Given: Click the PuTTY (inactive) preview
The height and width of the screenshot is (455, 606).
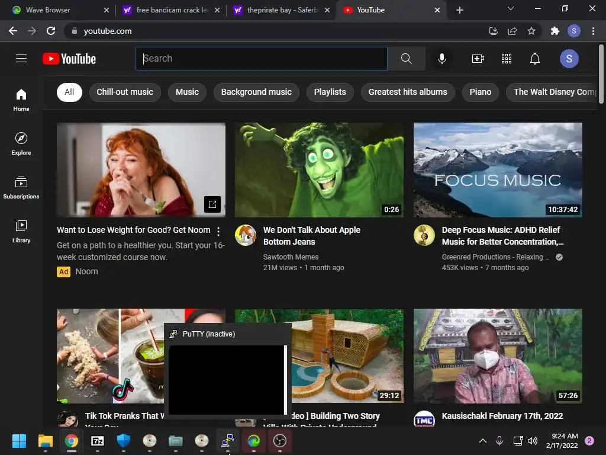Looking at the screenshot, I should point(227,371).
